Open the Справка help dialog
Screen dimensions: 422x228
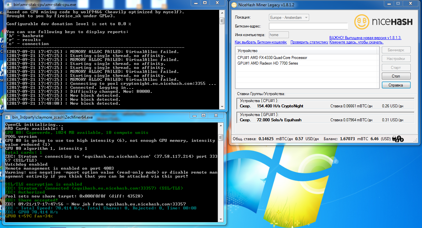(x=396, y=85)
